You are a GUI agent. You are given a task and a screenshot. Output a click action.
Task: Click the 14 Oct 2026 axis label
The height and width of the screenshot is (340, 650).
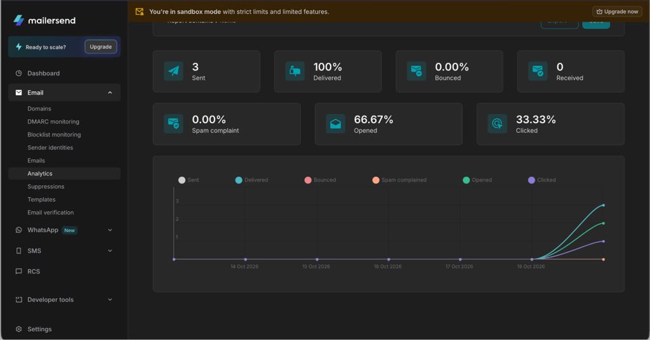tap(244, 266)
